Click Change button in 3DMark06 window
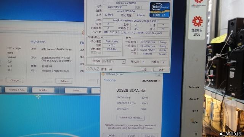 coord(15,80)
